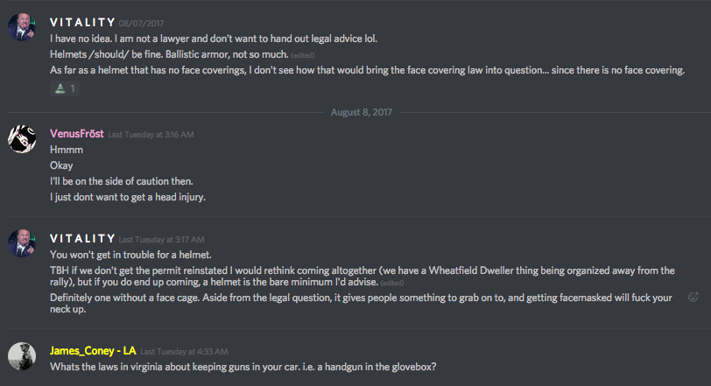711x386 pixels.
Task: Click the emoji reaction with count 1
Action: tap(65, 88)
